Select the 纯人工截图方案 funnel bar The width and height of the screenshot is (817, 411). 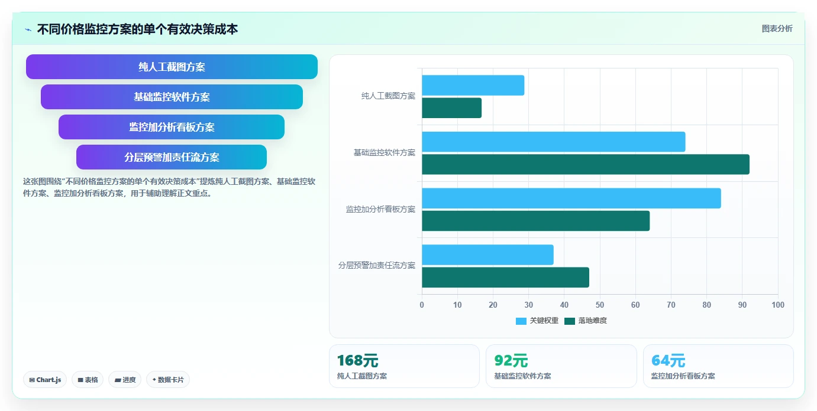172,67
